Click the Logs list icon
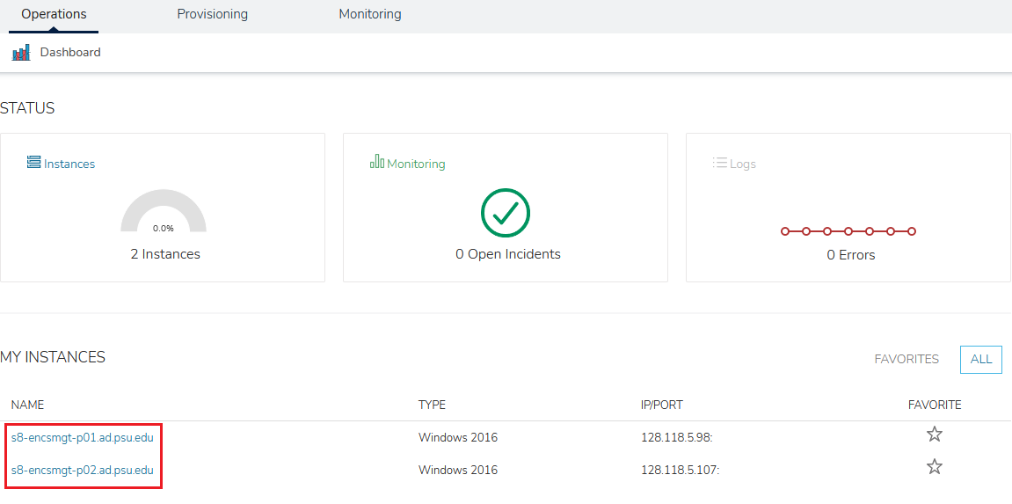The width and height of the screenshot is (1012, 504). 720,163
